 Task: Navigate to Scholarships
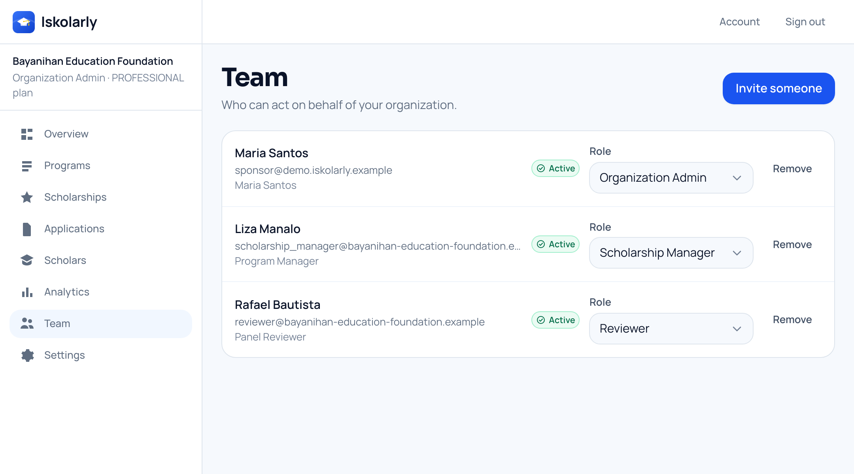(101, 197)
